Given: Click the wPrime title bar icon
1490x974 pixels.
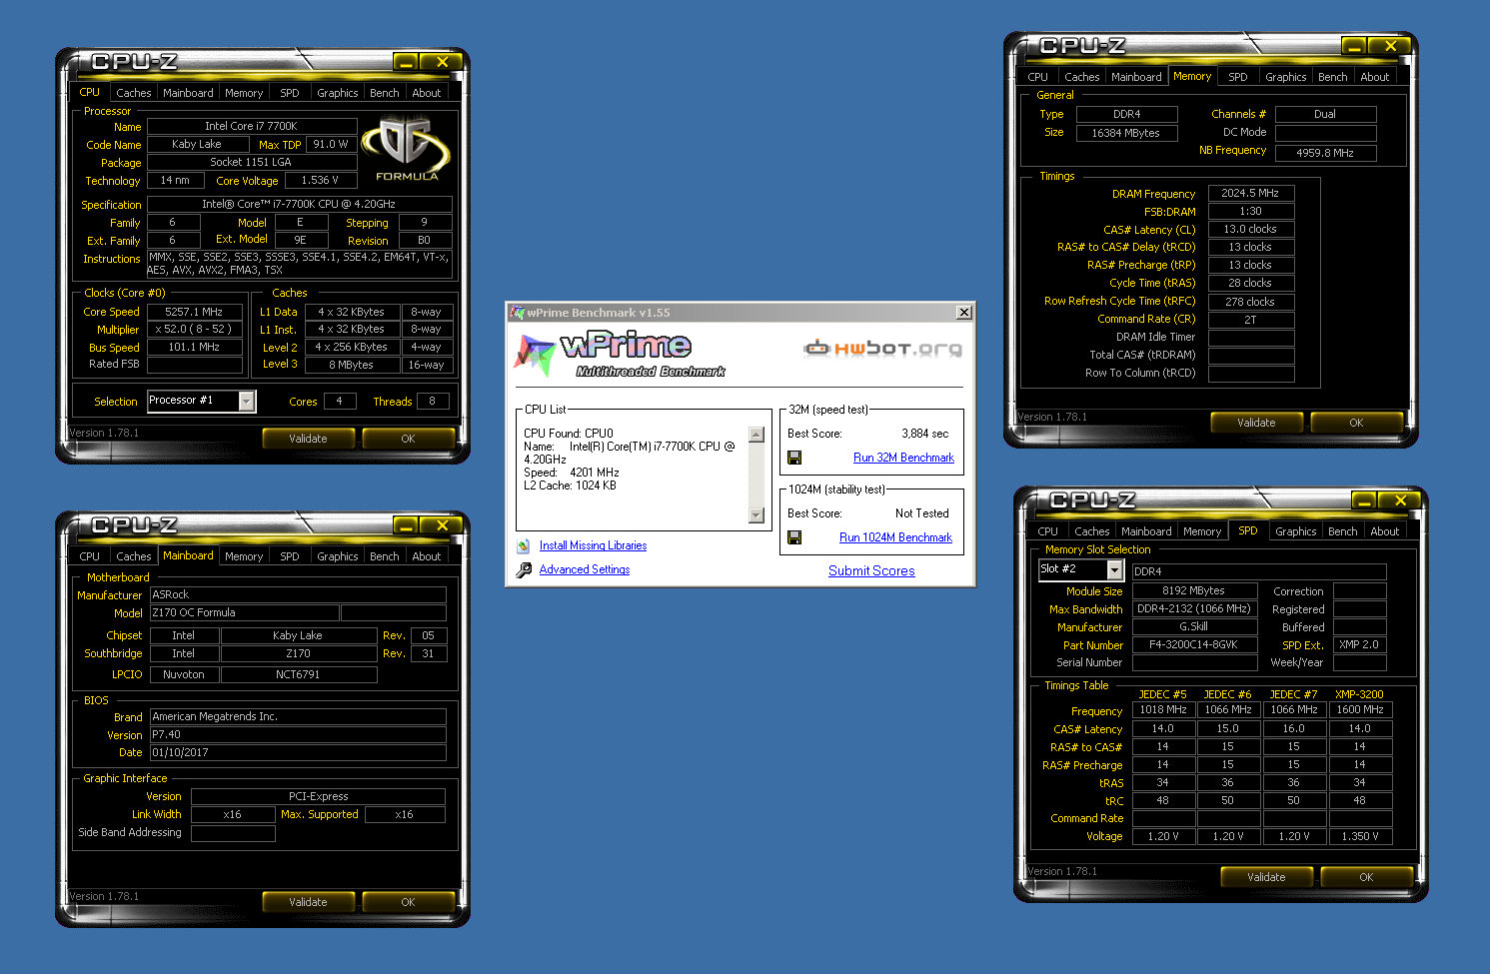Looking at the screenshot, I should click(517, 313).
